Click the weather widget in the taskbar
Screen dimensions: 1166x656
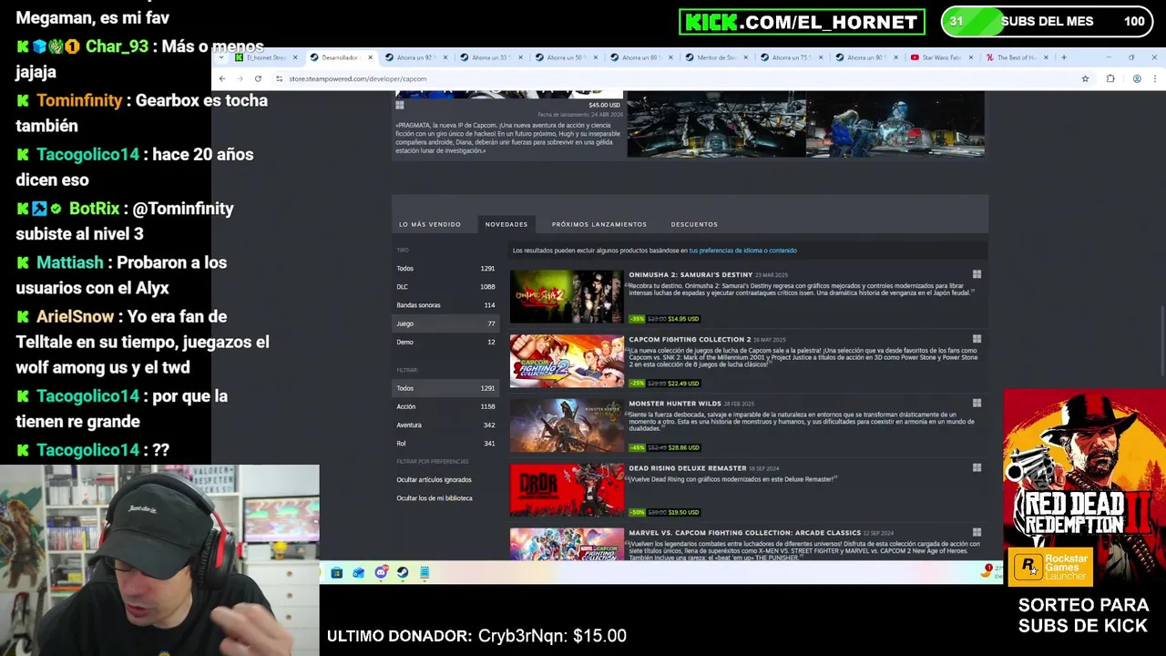(x=991, y=571)
